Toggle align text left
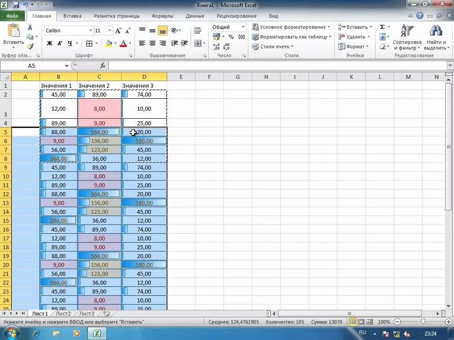The width and height of the screenshot is (454, 340). [x=142, y=43]
